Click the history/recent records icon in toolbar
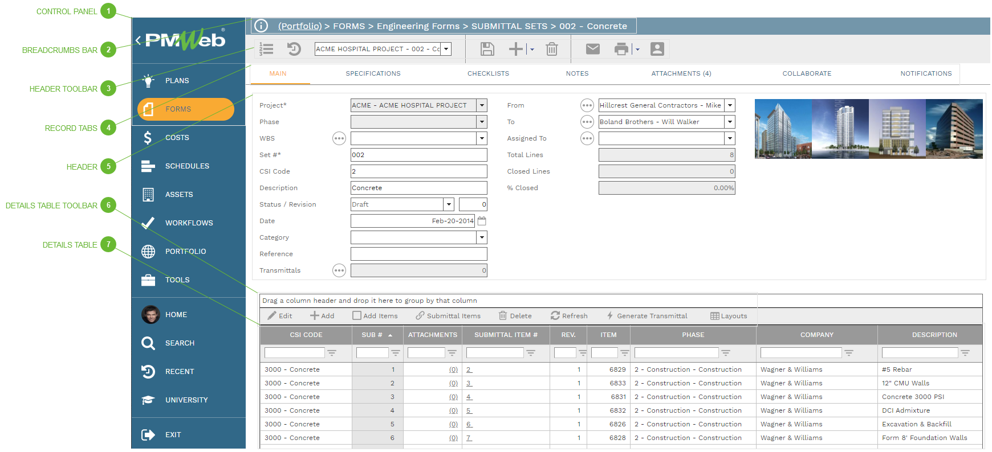992x452 pixels. pos(294,49)
